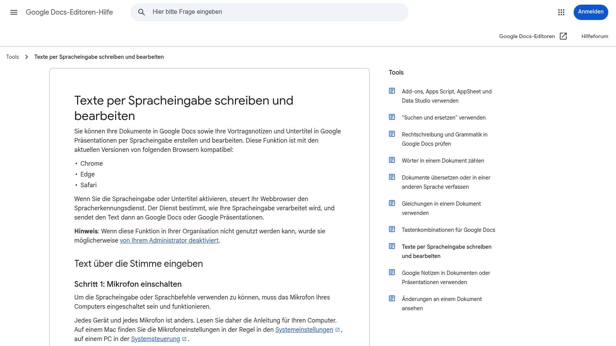The width and height of the screenshot is (616, 346).
Task: Click breadcrumb chevron after Tools
Action: [x=27, y=57]
